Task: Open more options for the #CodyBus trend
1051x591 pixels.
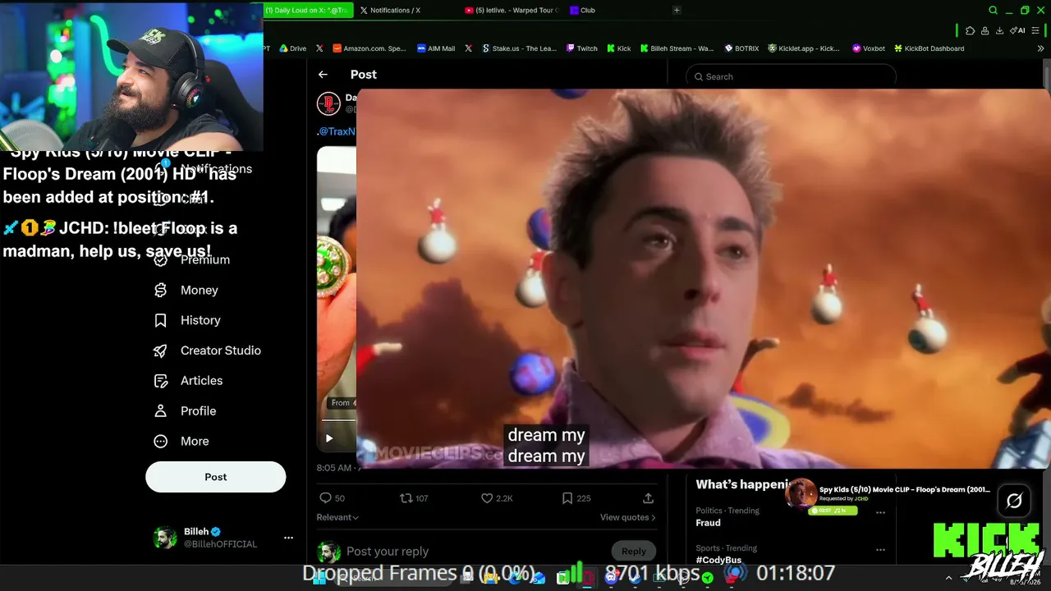Action: (880, 550)
